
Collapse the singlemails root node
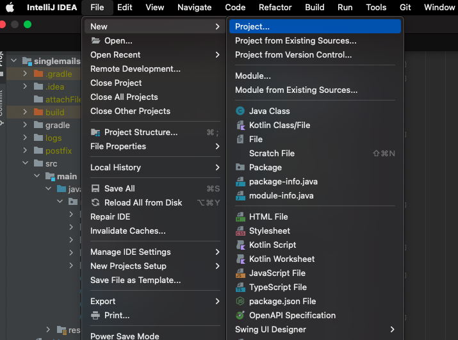tap(13, 61)
